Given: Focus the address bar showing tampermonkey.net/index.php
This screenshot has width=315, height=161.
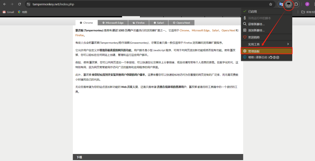Looking at the screenshot, I should tap(150, 4).
